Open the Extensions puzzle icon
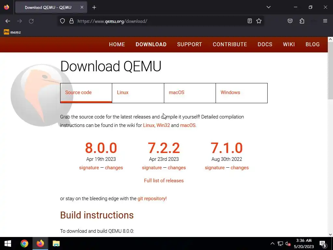The height and width of the screenshot is (250, 333). pos(302,21)
